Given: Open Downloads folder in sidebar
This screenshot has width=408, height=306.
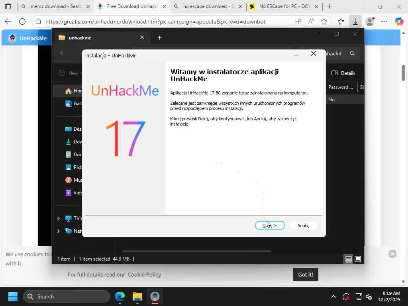Looking at the screenshot, I should [x=73, y=141].
